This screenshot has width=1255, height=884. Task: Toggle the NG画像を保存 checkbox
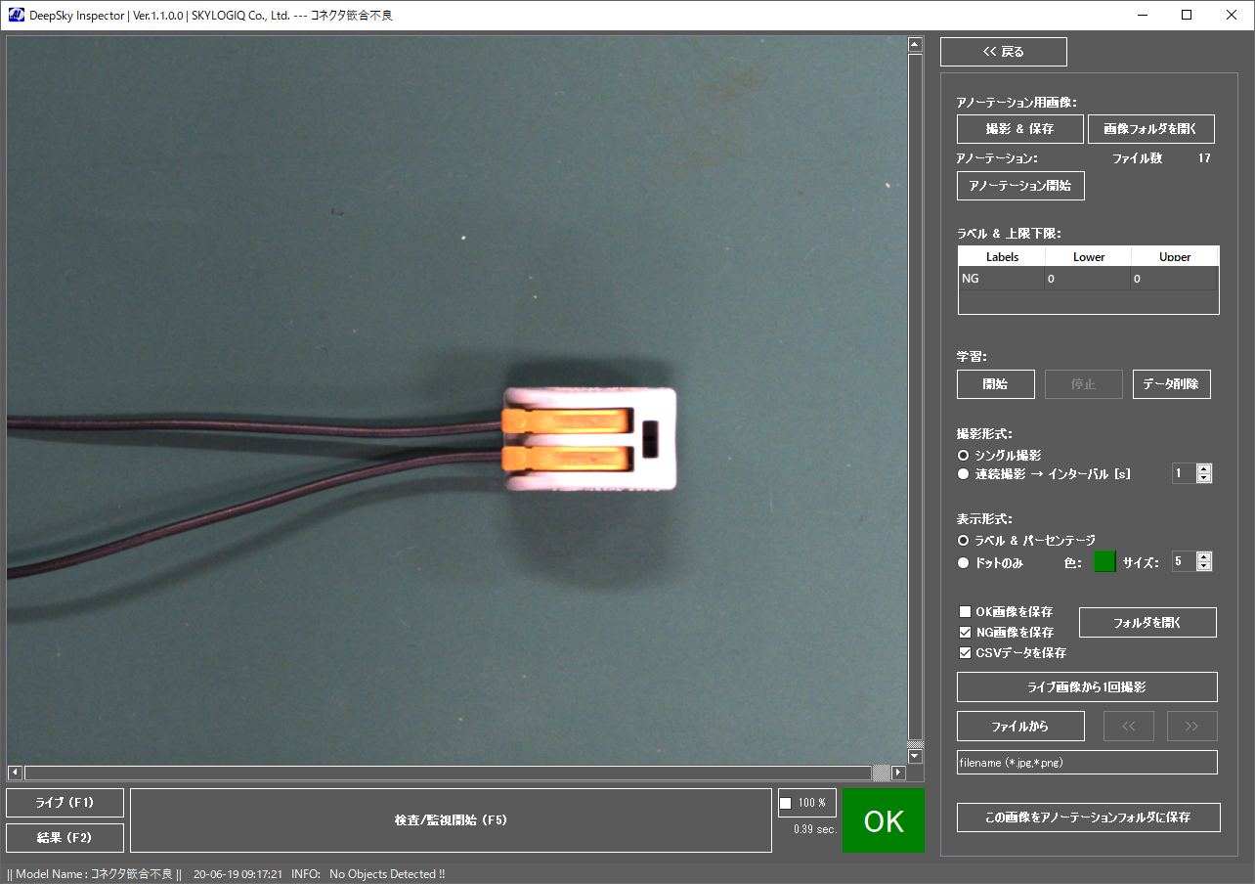tap(965, 633)
